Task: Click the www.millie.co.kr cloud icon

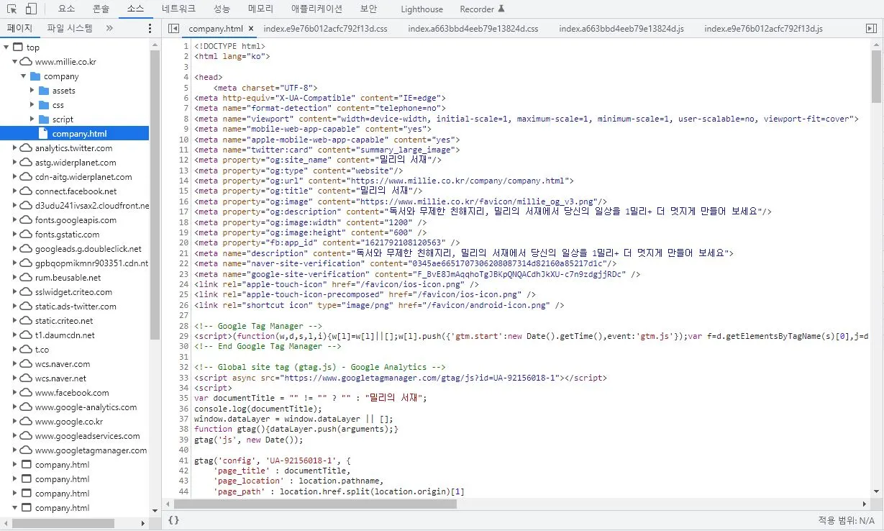Action: [27, 62]
